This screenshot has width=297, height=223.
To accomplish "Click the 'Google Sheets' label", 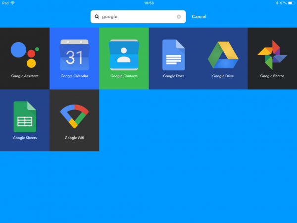I will click(x=25, y=138).
